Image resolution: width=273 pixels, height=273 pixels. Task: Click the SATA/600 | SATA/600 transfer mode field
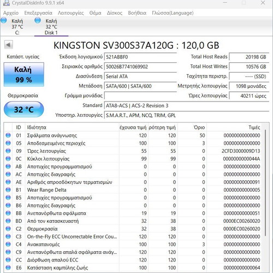click(140, 86)
